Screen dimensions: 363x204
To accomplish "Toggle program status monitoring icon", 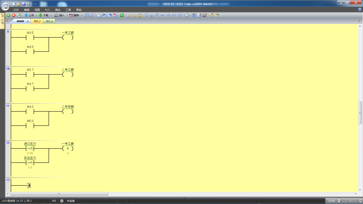I will 87,15.
